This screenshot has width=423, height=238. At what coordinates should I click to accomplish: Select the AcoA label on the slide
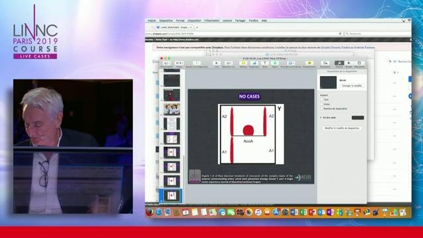(x=249, y=141)
